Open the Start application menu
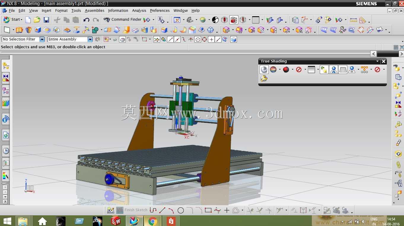Screen dimensions: 404x226 [12, 20]
